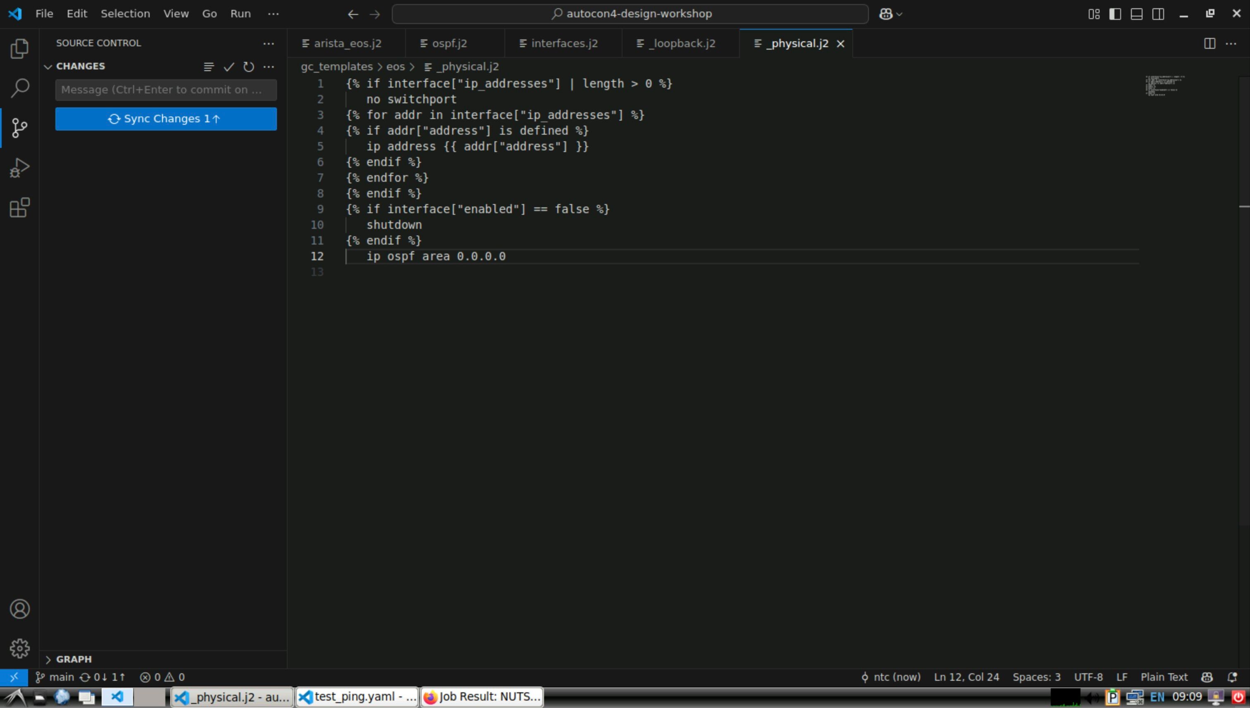Open the Search view icon
Screen dimensions: 1250x708
click(19, 88)
